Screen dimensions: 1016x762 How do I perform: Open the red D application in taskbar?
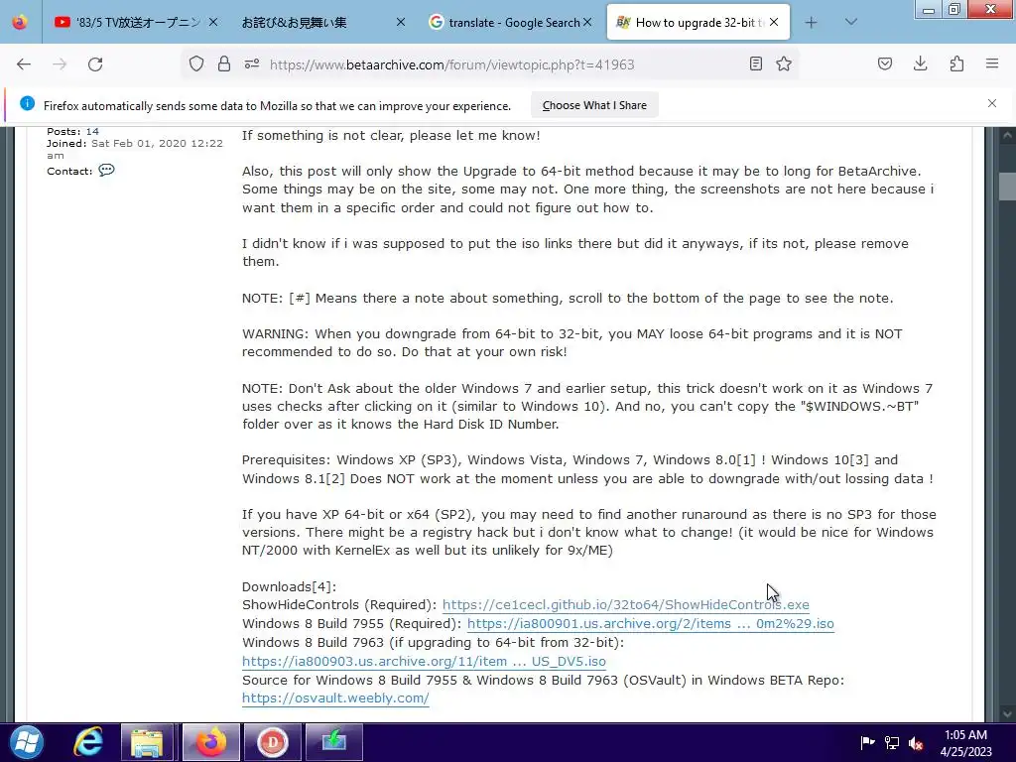coord(273,742)
